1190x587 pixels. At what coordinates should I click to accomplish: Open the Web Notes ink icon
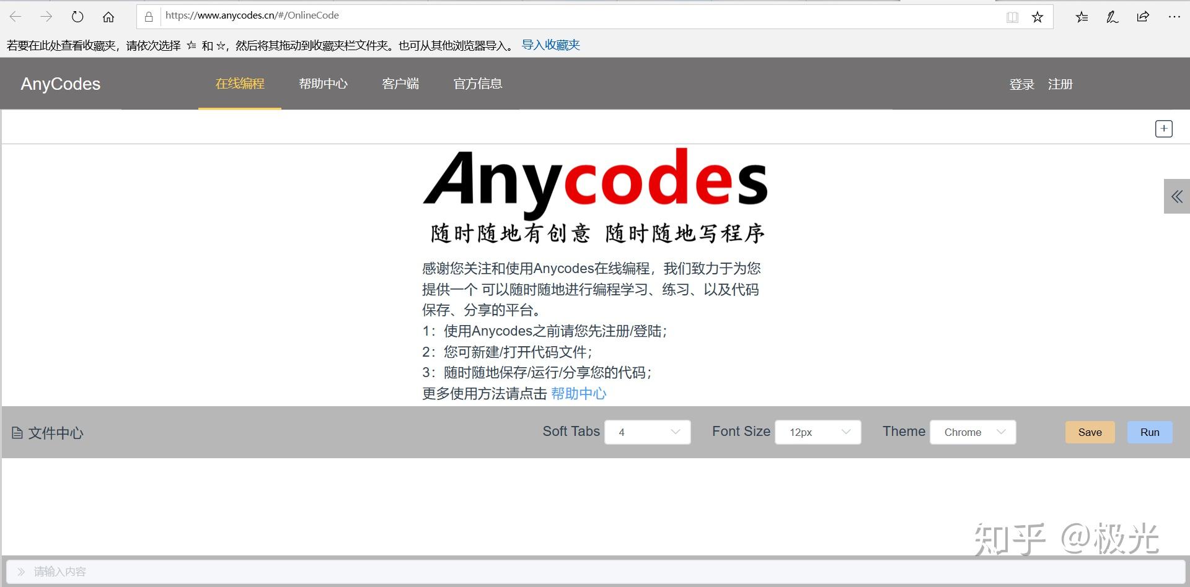point(1111,17)
